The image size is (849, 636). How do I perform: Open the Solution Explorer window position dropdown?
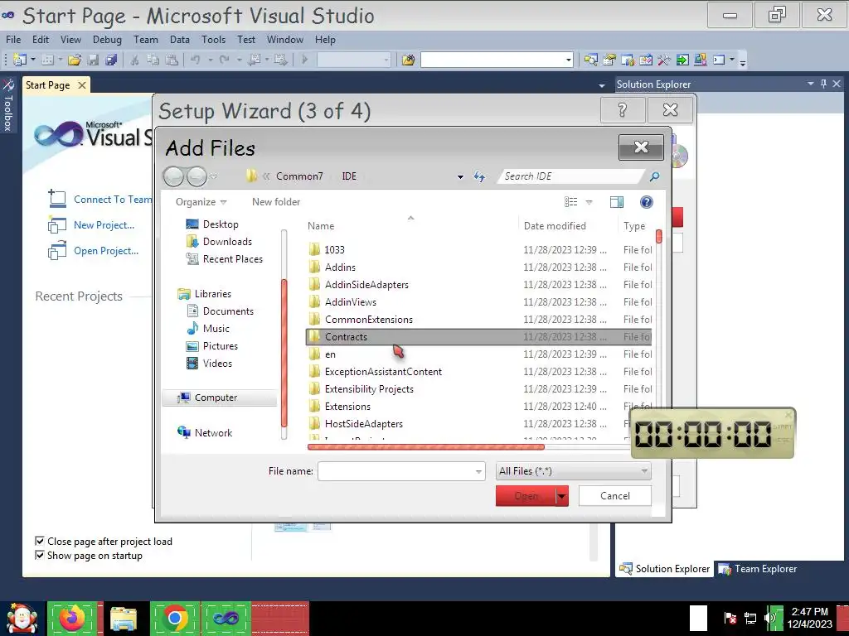pos(811,84)
